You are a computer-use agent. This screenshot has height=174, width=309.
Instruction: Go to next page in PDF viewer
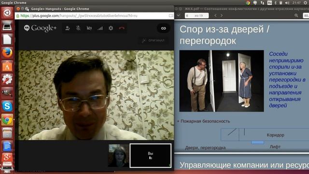(x=222, y=15)
